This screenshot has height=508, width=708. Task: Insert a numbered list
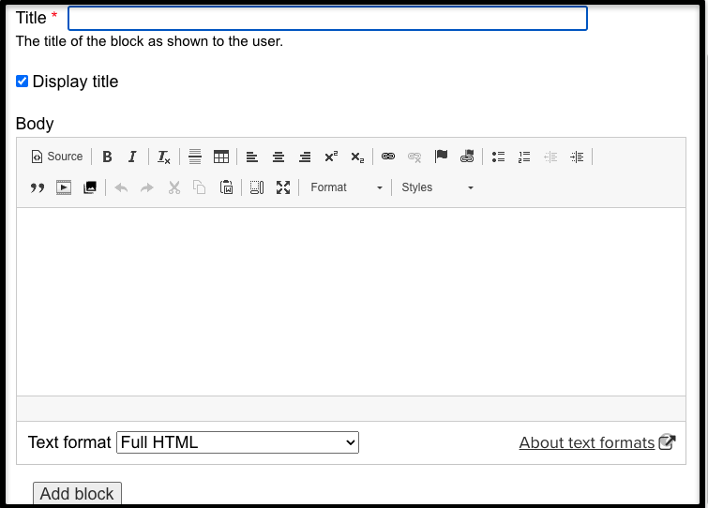coord(524,157)
